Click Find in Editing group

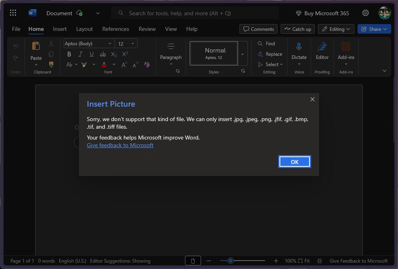coord(266,43)
